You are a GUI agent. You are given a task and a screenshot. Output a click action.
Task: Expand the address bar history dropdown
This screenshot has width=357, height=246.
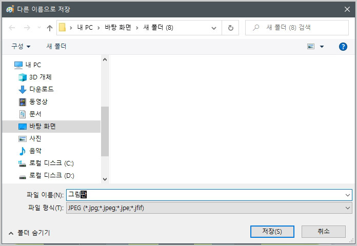[x=213, y=28]
